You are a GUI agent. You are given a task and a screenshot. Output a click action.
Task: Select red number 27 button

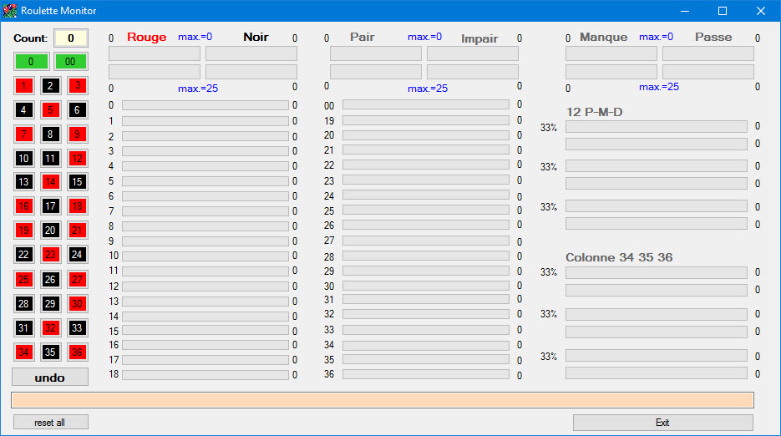(x=77, y=280)
